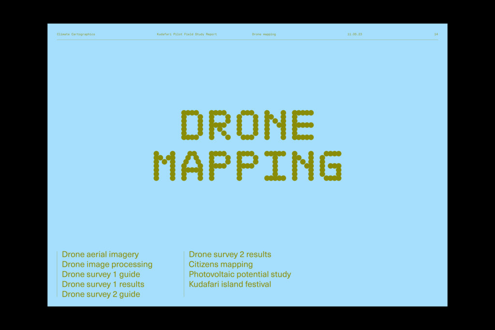The width and height of the screenshot is (495, 330).
Task: Click the vertical line beside the right list column
Action: click(184, 274)
